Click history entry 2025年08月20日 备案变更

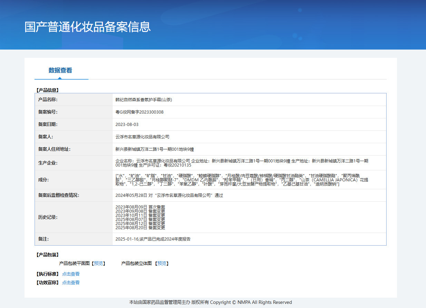coord(140,227)
